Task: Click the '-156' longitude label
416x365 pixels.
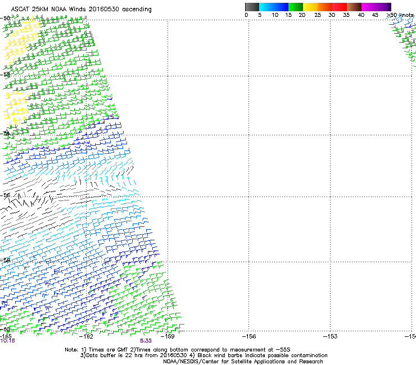Action: click(x=249, y=336)
